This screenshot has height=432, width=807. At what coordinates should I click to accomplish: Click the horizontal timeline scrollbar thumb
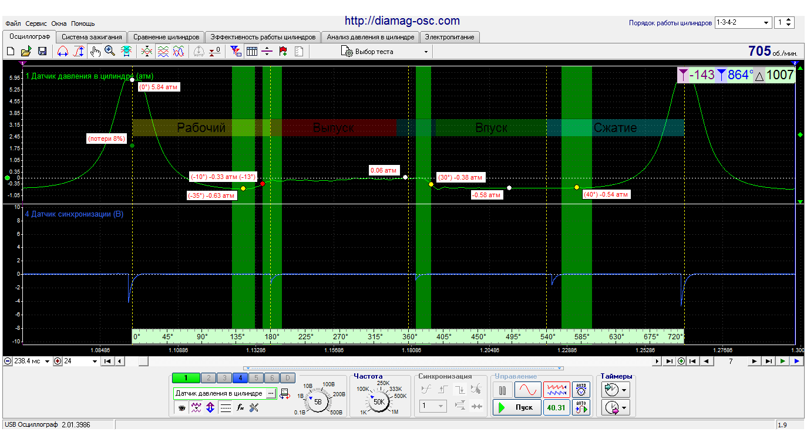pos(143,362)
